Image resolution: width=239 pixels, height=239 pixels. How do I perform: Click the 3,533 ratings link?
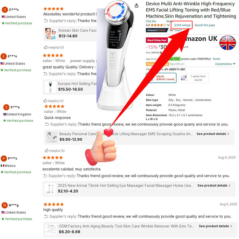[182, 25]
